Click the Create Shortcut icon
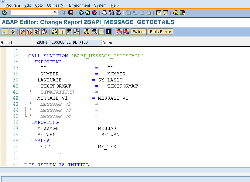The height and width of the screenshot is (182, 250). [x=166, y=13]
